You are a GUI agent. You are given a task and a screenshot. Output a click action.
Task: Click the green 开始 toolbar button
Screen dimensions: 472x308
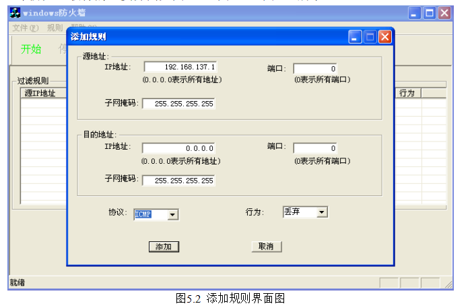(31, 49)
